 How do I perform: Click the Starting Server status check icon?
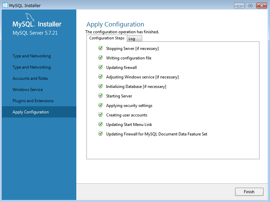[100, 96]
